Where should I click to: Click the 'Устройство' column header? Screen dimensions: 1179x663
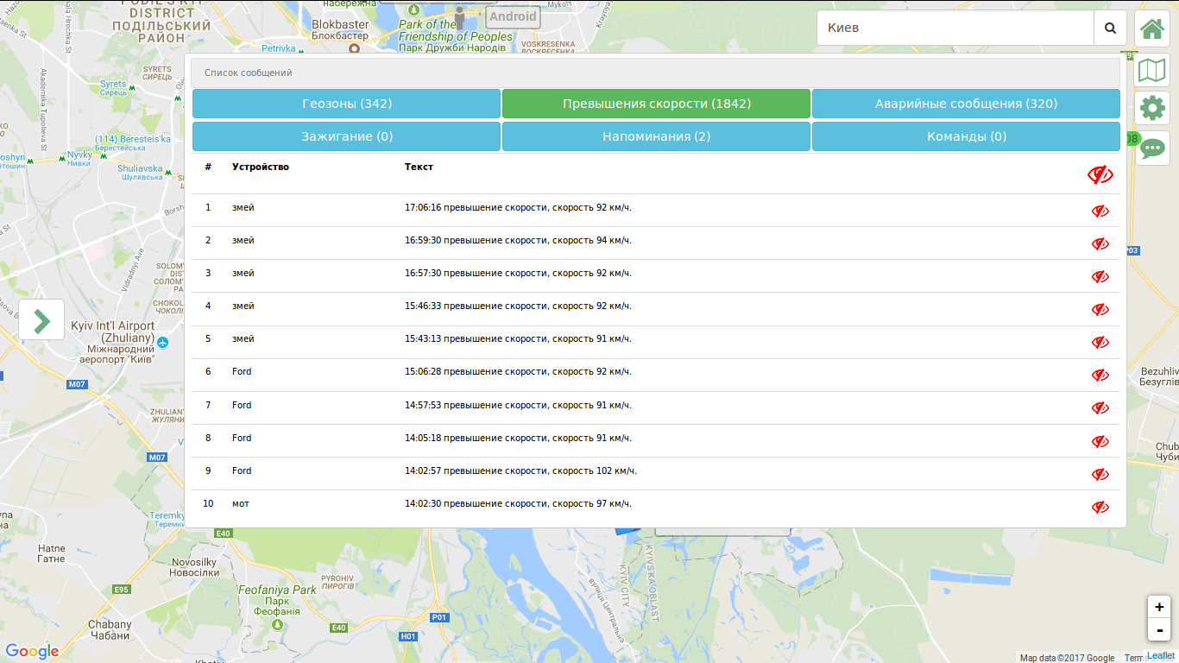[261, 167]
